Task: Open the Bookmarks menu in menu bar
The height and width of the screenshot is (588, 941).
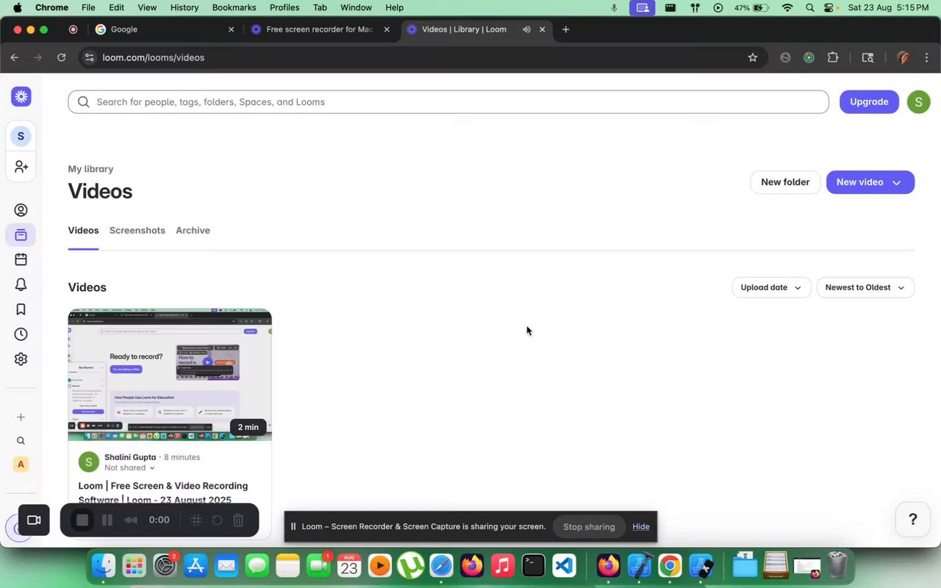Action: click(x=234, y=7)
